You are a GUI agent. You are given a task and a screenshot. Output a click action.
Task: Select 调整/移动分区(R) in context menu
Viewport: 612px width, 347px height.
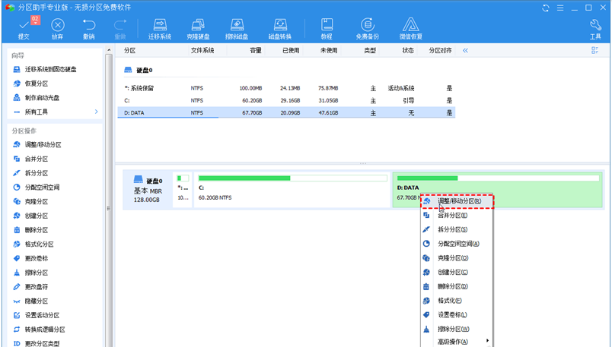[457, 201]
